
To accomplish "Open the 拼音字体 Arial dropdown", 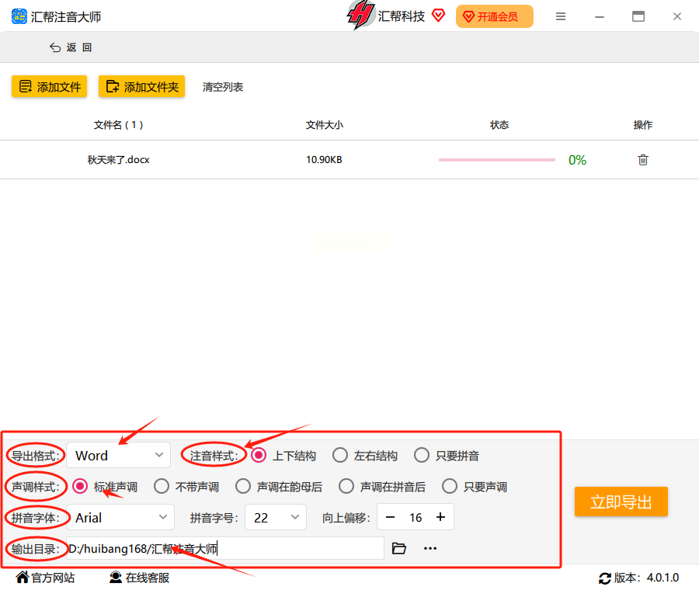I will (120, 517).
